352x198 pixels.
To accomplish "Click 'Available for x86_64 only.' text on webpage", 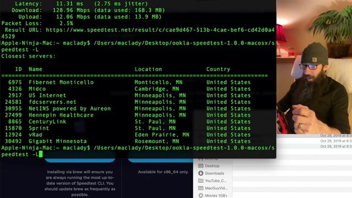I will (163, 172).
